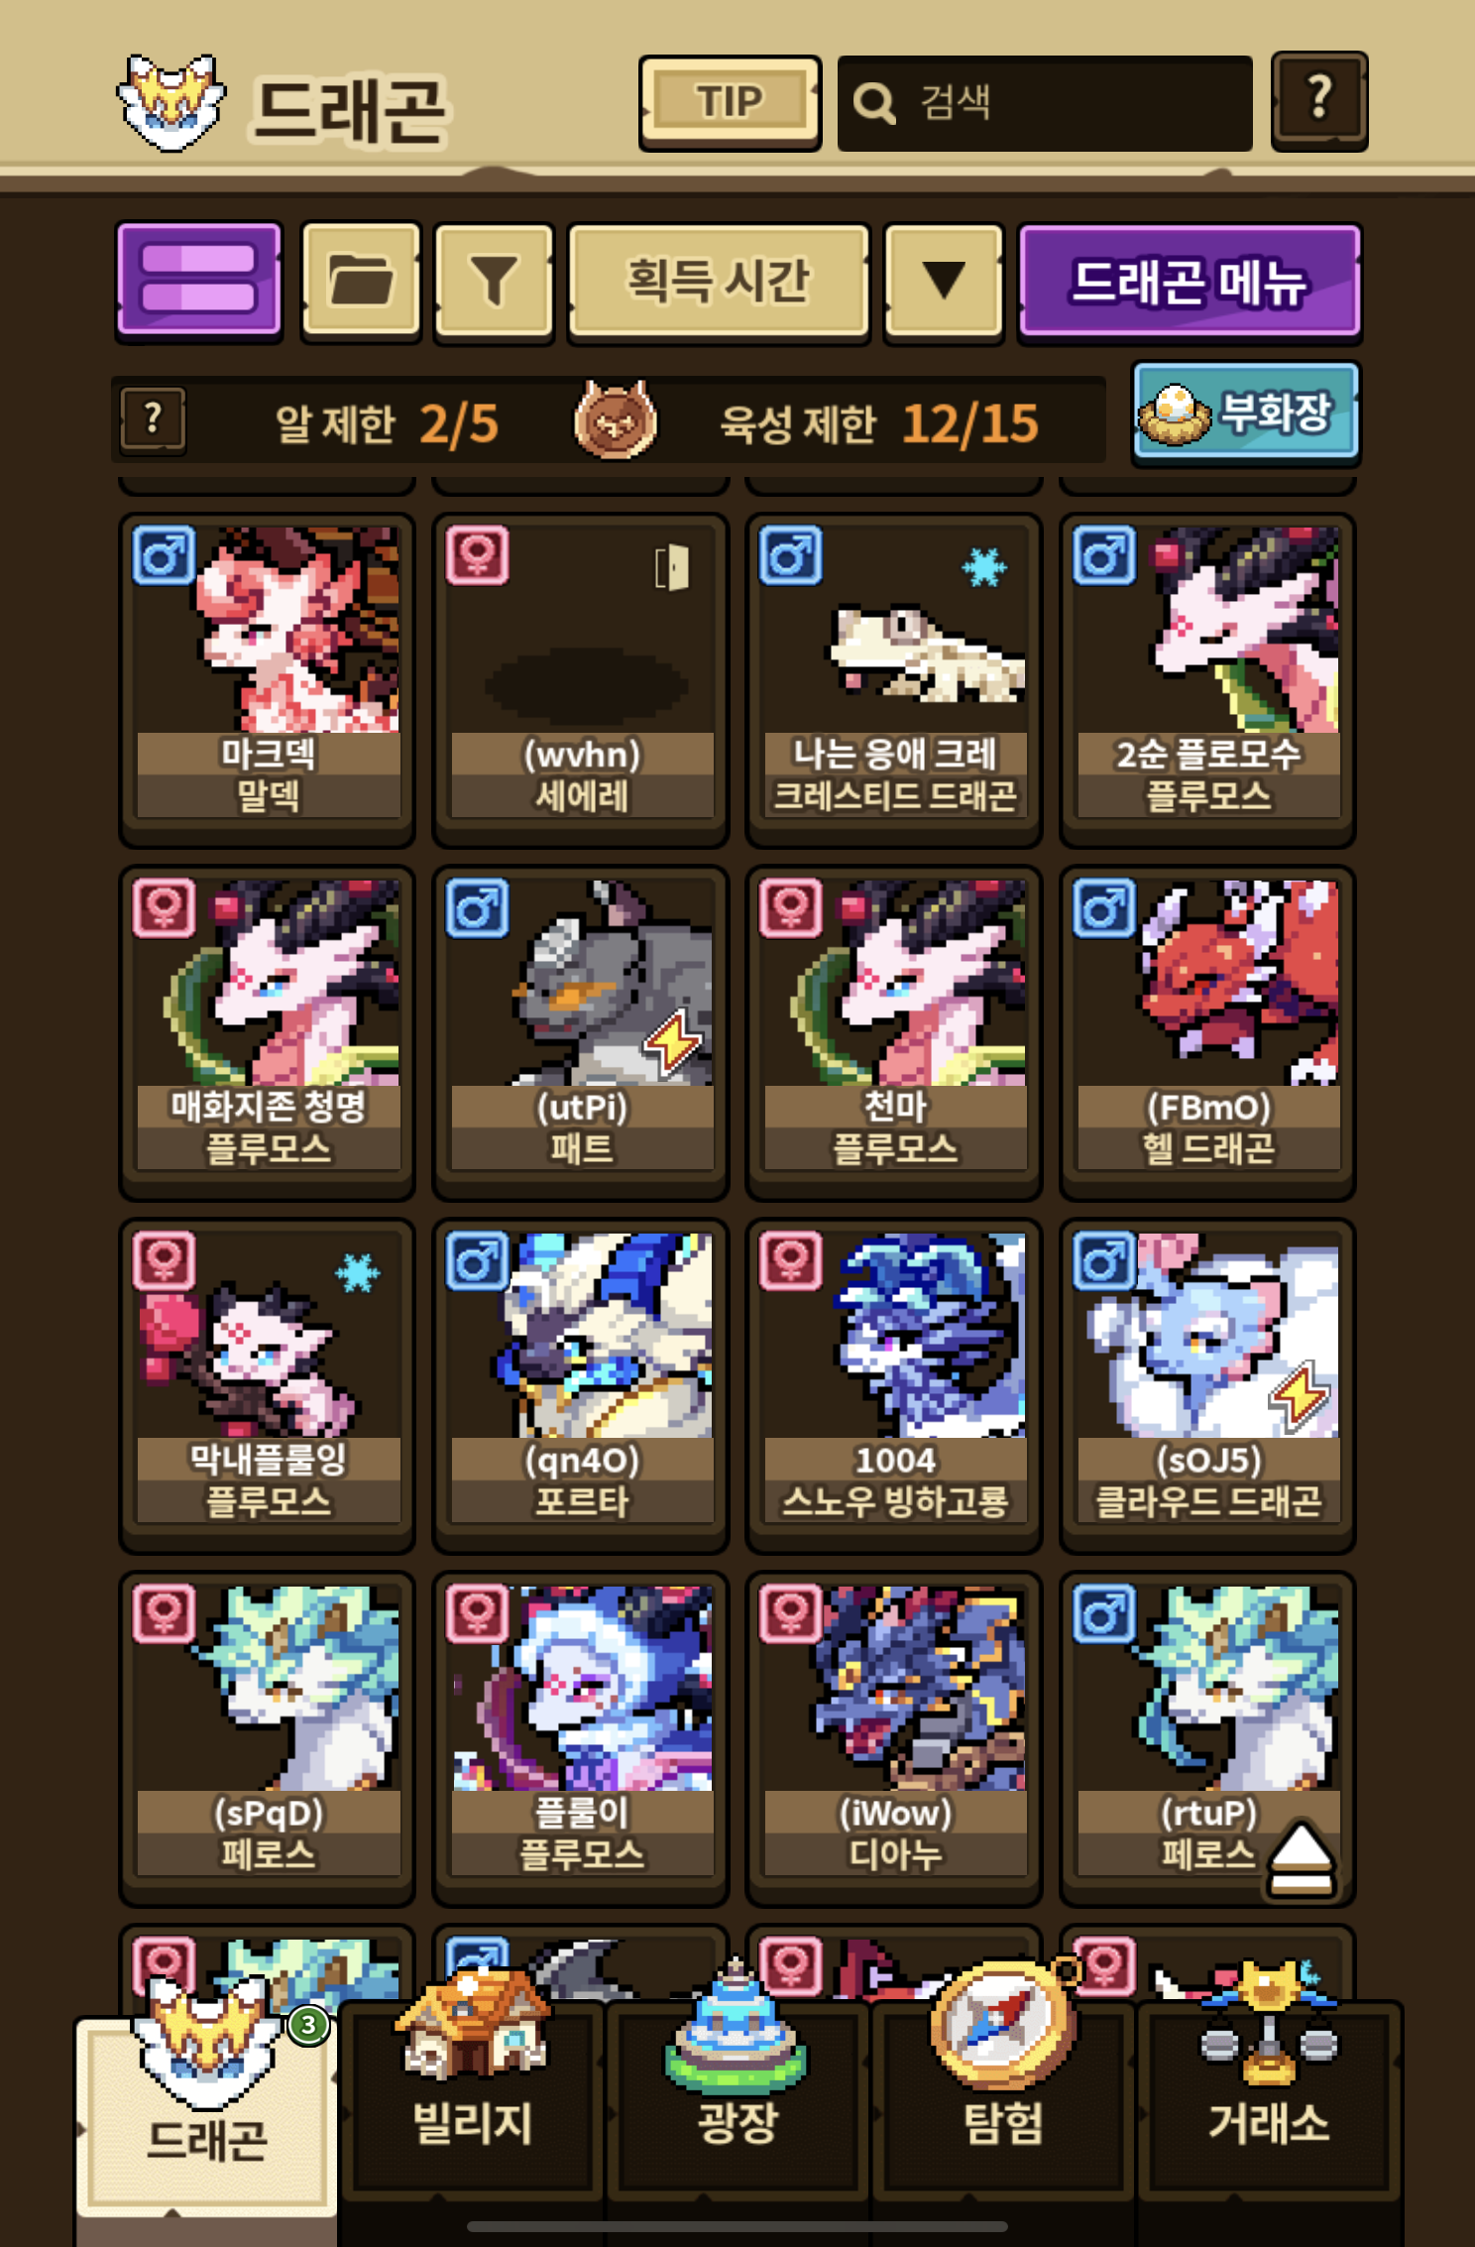Select the 1004 스노우 빙하고룡 dragon card

point(894,1386)
